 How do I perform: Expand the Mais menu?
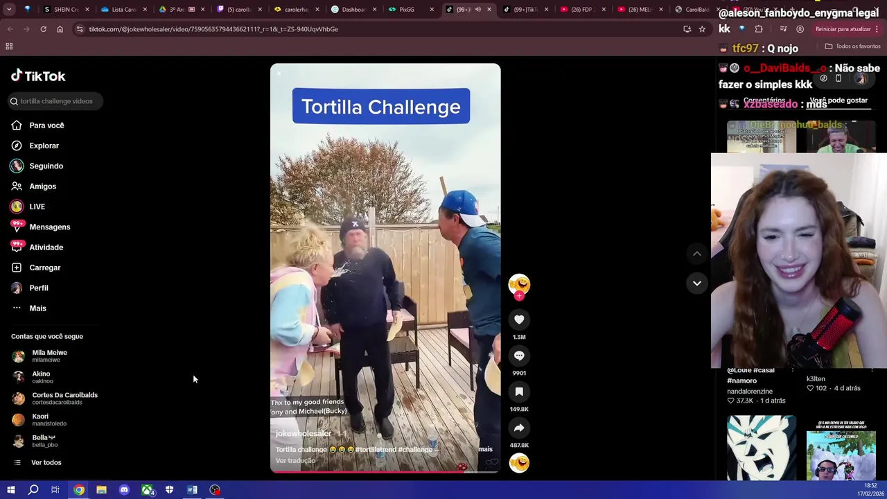click(x=28, y=308)
